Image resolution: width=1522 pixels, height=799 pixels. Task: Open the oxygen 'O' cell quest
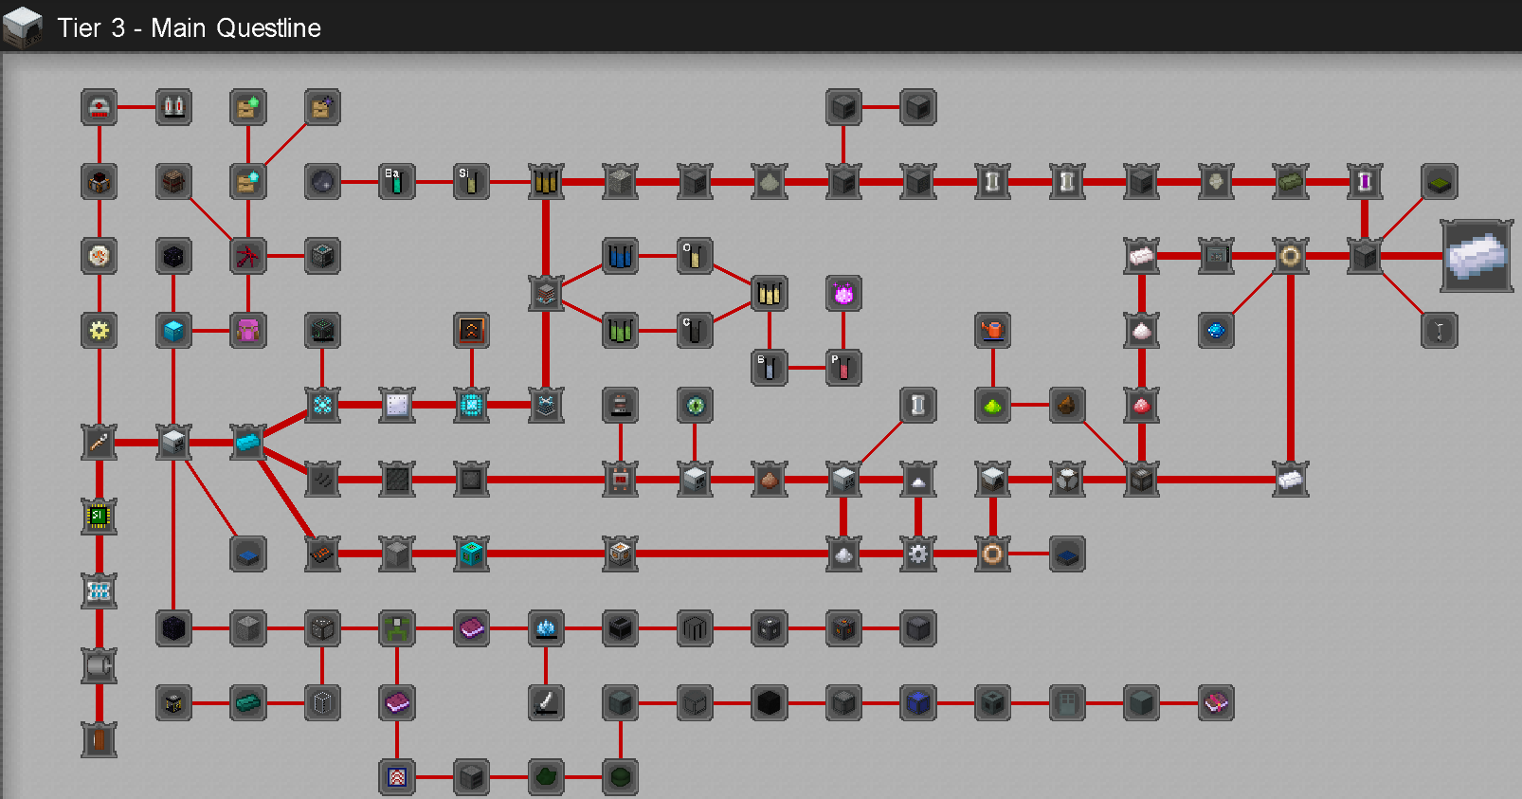[695, 256]
